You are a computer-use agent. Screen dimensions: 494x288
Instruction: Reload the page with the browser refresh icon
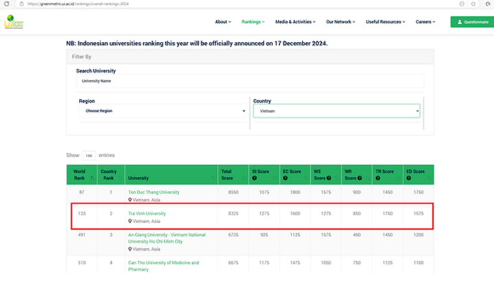coord(6,4)
